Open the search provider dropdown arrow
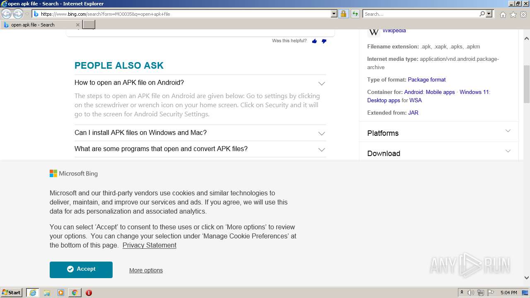The height and width of the screenshot is (298, 530). 489,14
